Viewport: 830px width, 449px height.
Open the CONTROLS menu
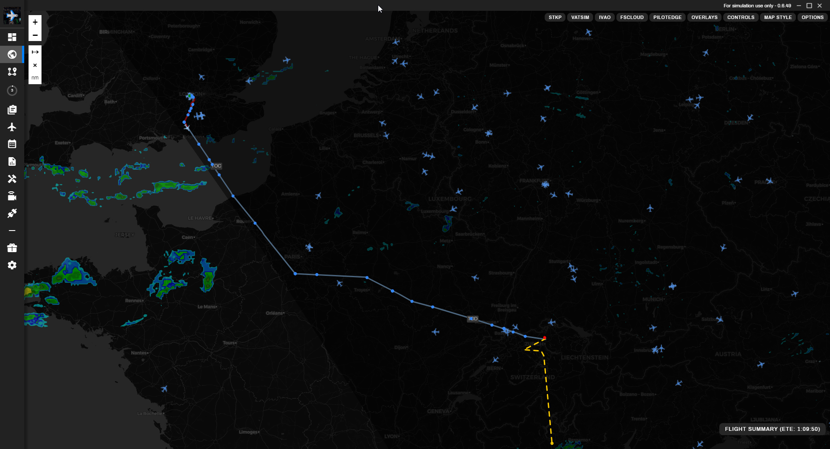pyautogui.click(x=741, y=17)
